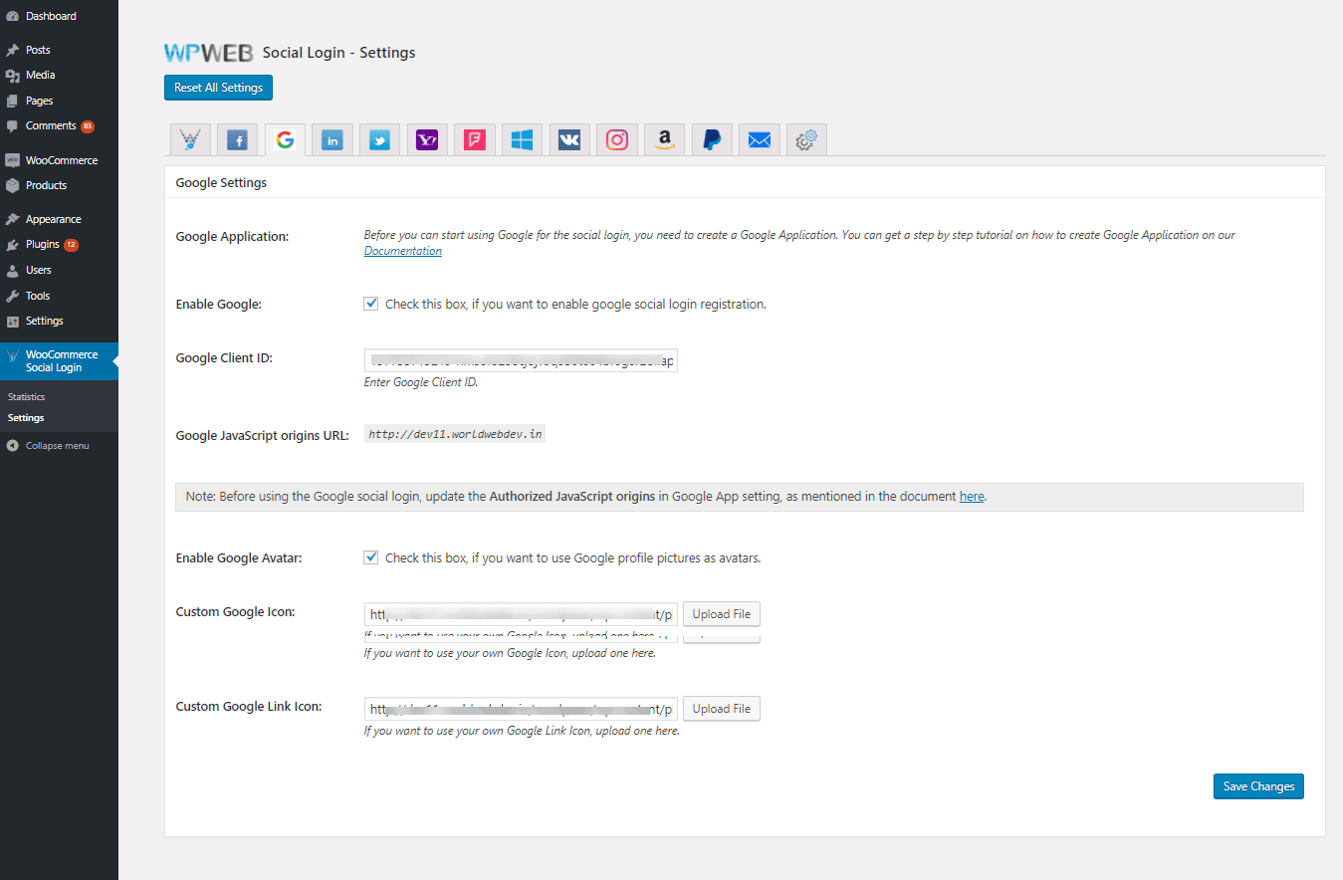Select the LinkedIn tab icon

[x=333, y=140]
